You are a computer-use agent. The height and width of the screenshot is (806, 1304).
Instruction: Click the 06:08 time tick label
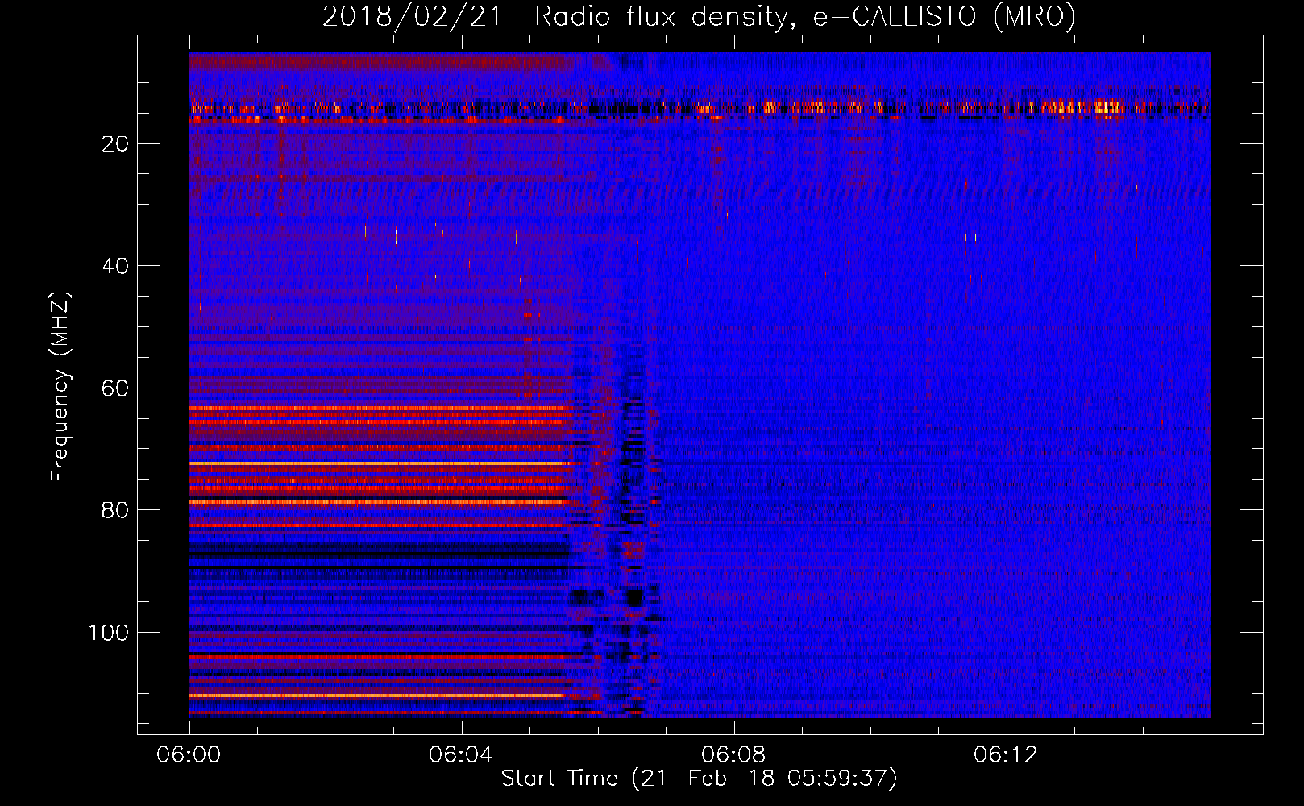click(733, 755)
